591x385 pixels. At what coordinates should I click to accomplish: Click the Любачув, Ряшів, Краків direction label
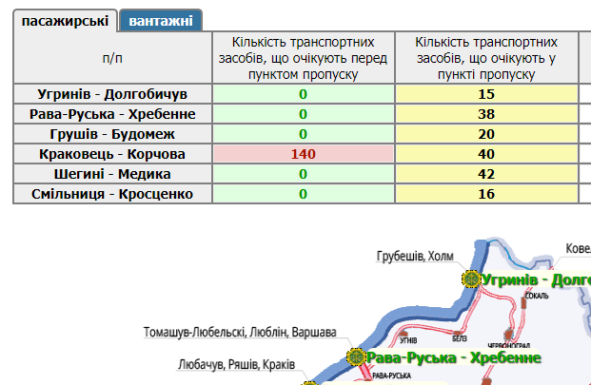click(236, 364)
